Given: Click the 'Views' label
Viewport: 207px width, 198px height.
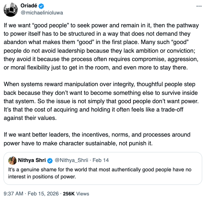Looking at the screenshot, I should (83, 194).
